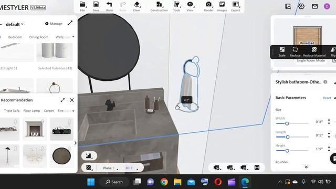The height and width of the screenshot is (189, 336).
Task: Select Carpet recommendation tab
Action: tap(49, 111)
